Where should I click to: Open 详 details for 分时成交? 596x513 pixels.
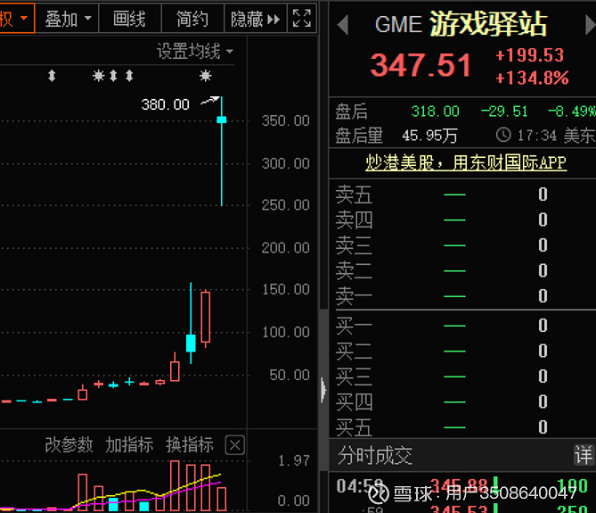click(584, 455)
